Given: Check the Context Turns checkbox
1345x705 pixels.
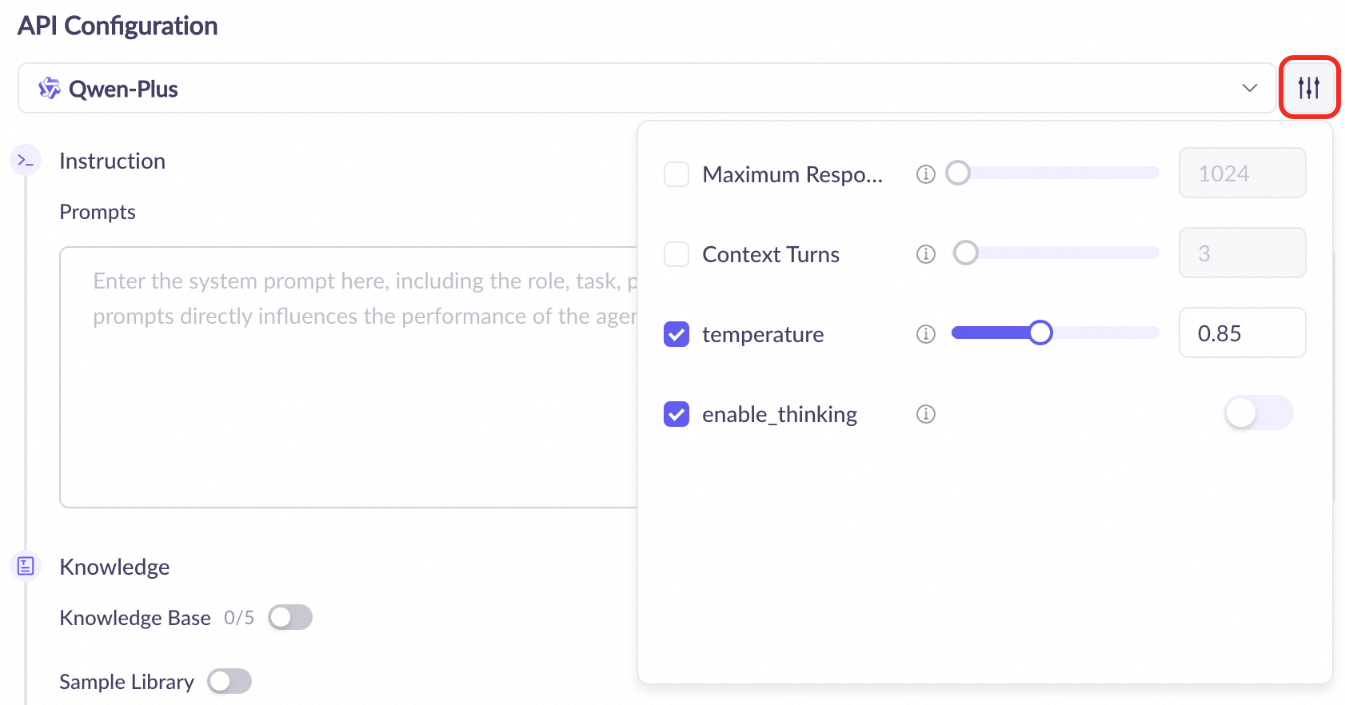Looking at the screenshot, I should [676, 254].
